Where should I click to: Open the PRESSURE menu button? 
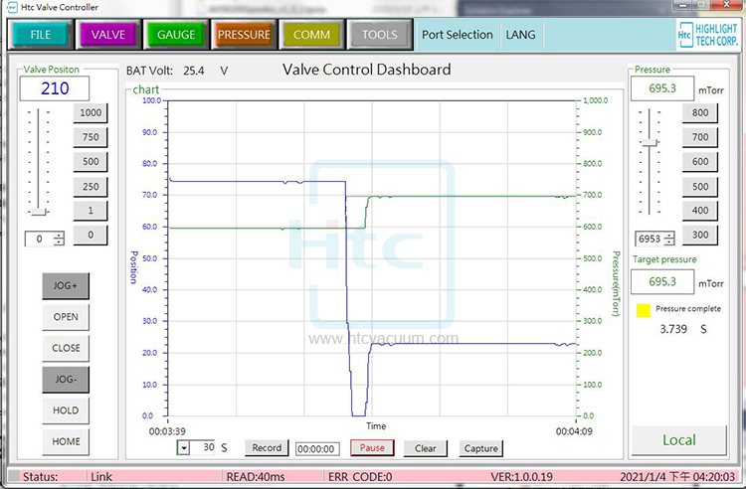[244, 35]
